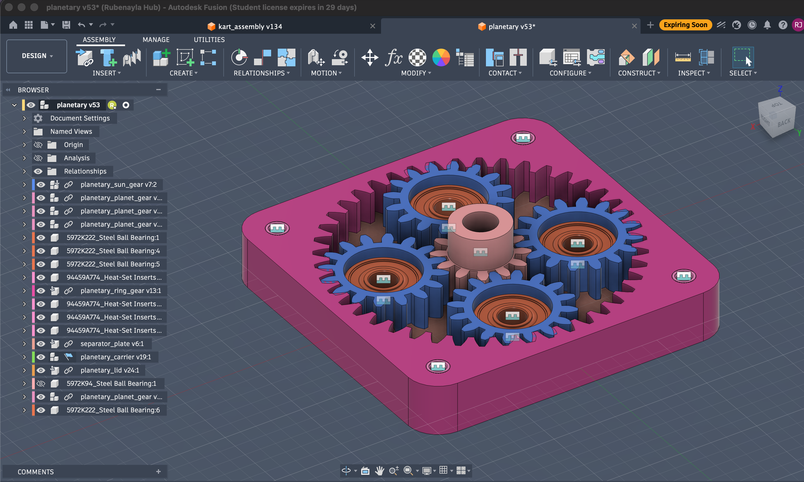Collapse the planetary v53 root node

[14, 105]
